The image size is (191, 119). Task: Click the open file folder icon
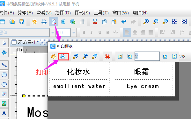(x=12, y=22)
